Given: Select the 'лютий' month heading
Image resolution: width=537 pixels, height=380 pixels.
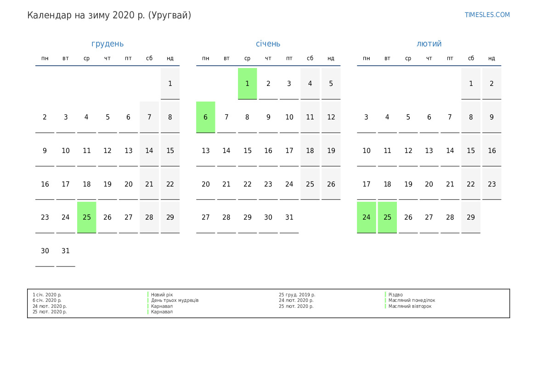Looking at the screenshot, I should tap(429, 44).
